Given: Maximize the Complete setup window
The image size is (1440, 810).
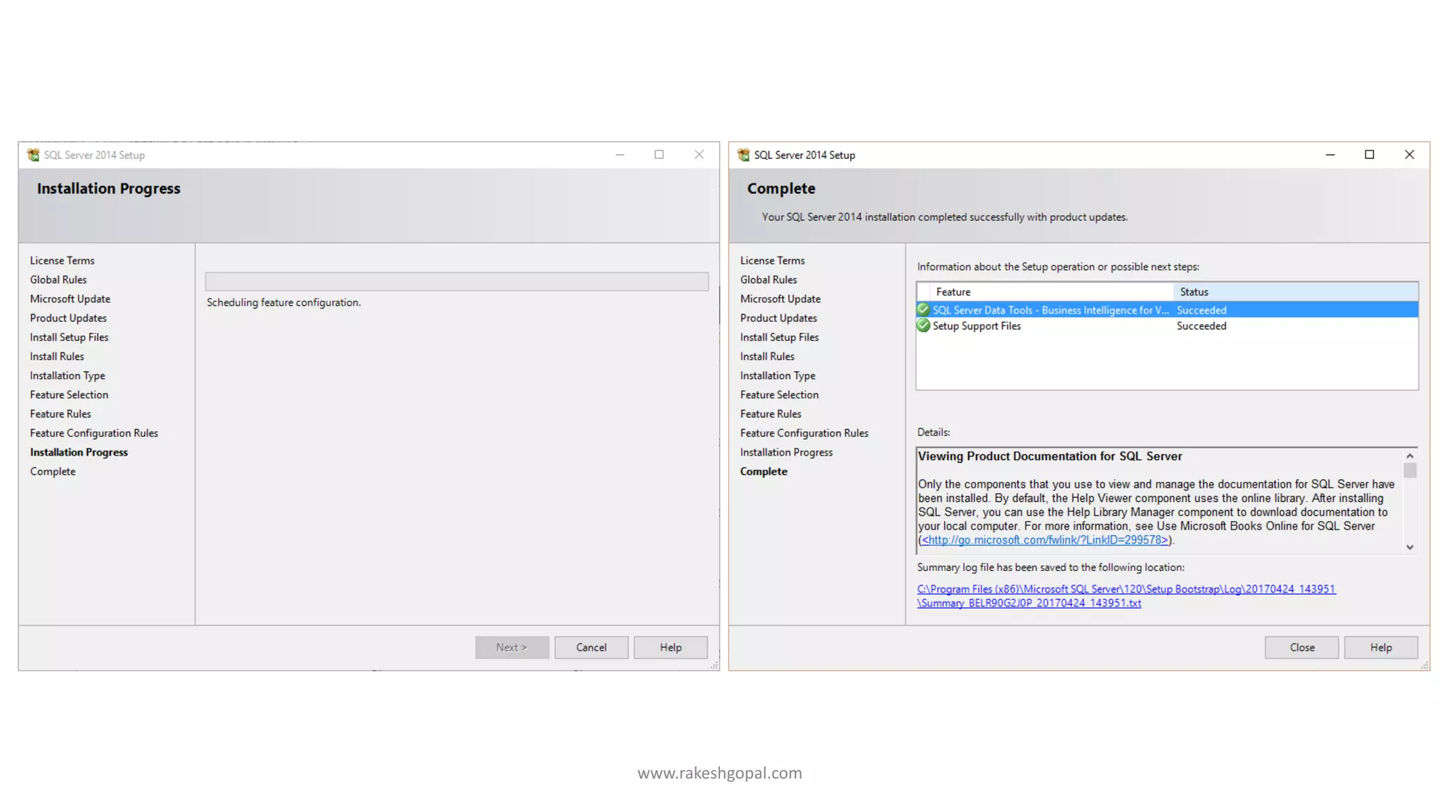Looking at the screenshot, I should (x=1369, y=155).
